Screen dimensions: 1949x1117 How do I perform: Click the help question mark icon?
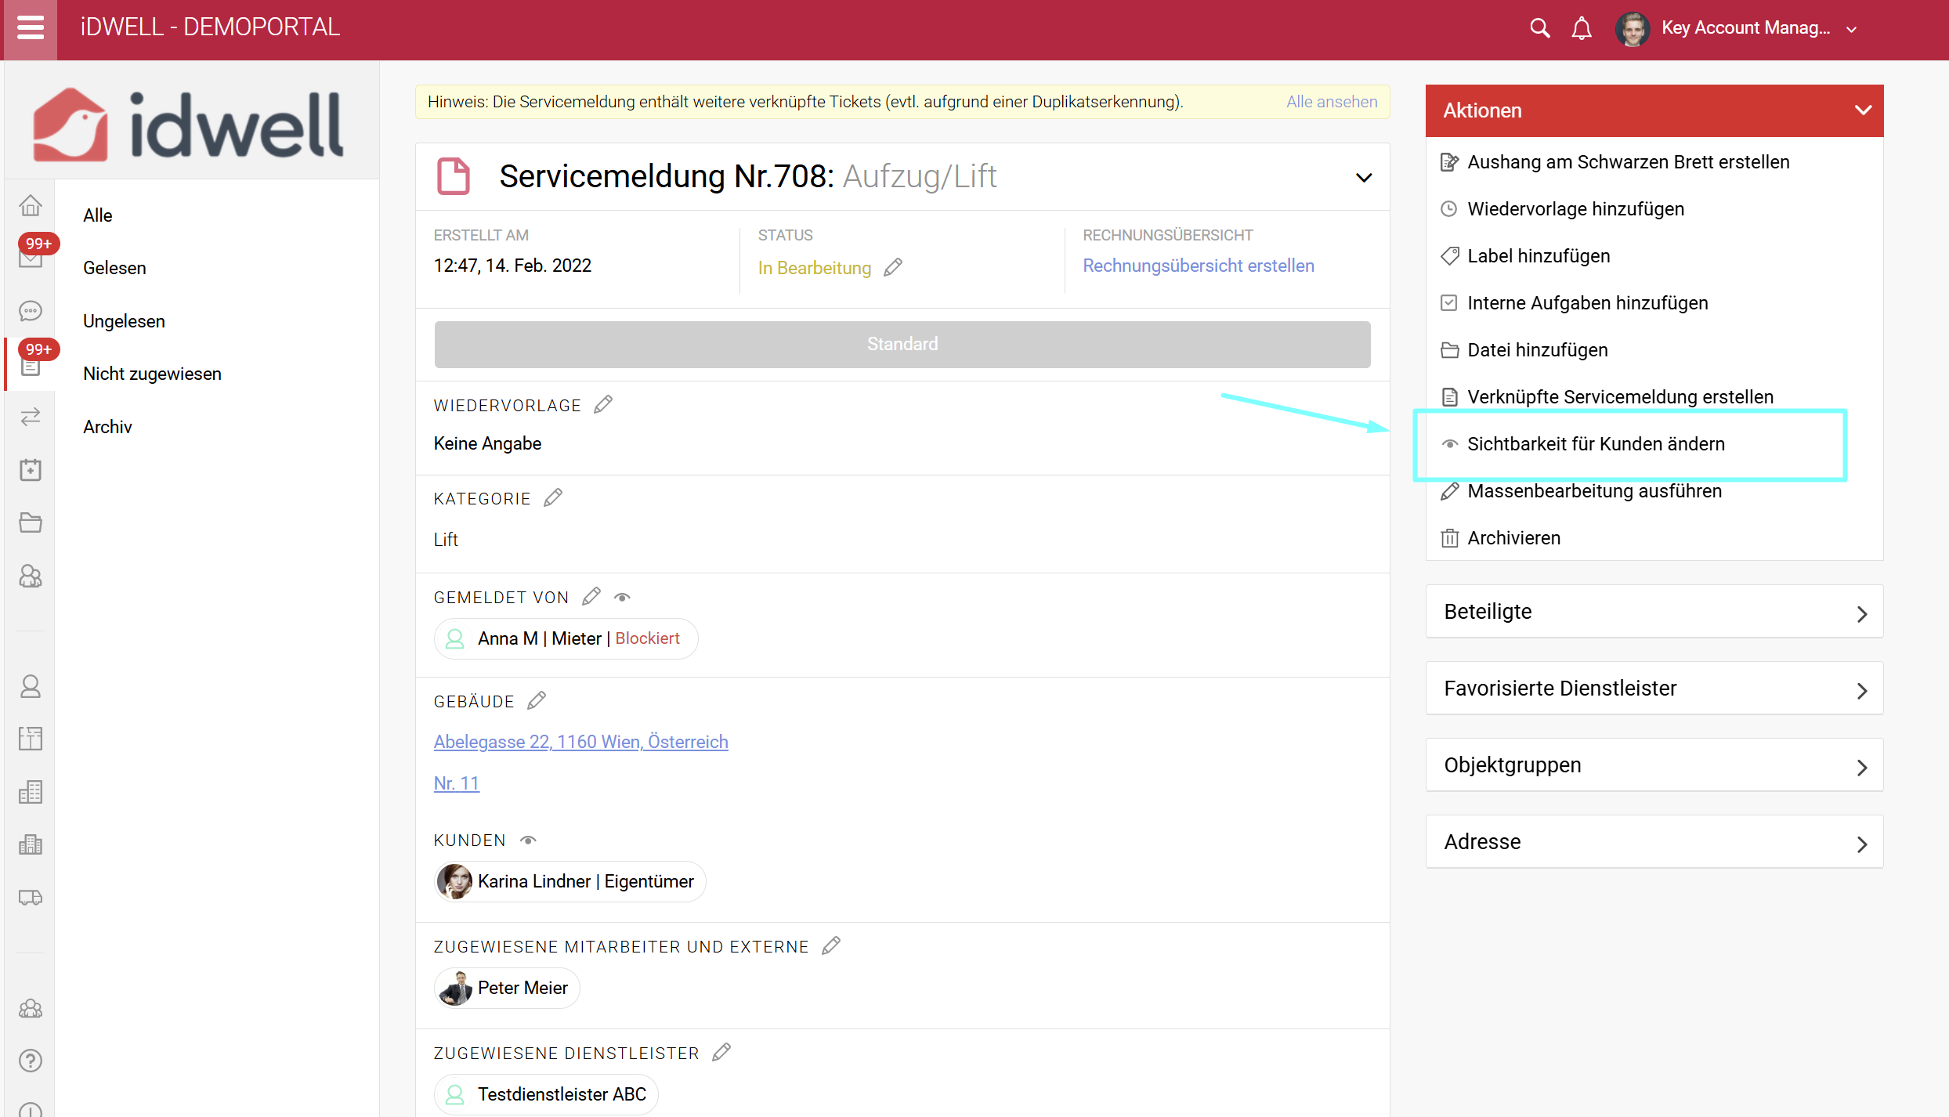pos(31,1060)
